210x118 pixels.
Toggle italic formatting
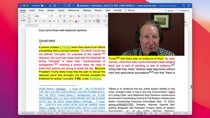pyautogui.click(x=40, y=21)
